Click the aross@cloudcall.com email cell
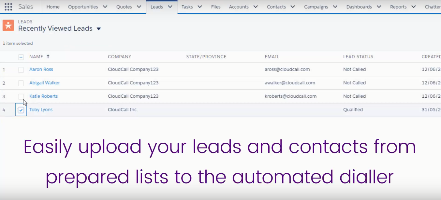This screenshot has width=441, height=200. (287, 69)
